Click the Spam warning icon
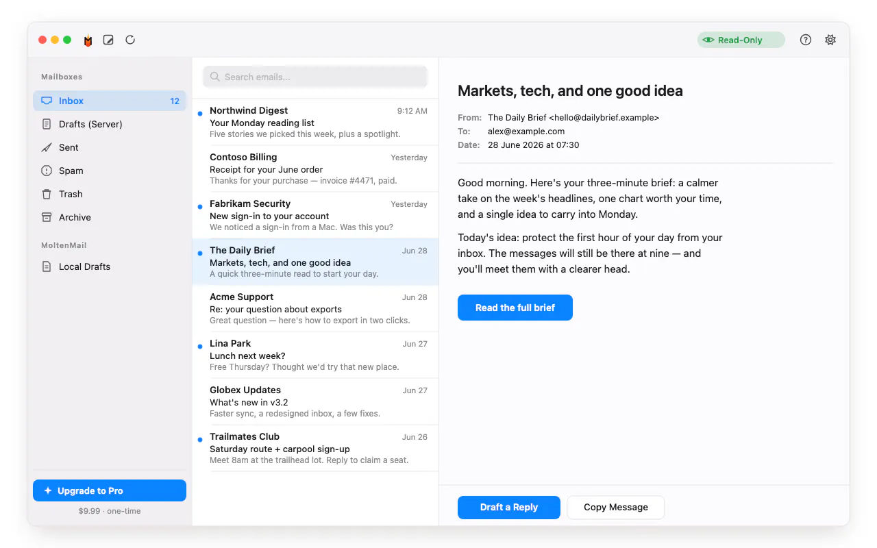This screenshot has height=548, width=877. point(47,171)
